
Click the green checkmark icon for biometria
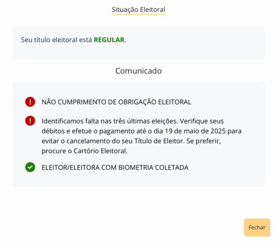(30, 168)
